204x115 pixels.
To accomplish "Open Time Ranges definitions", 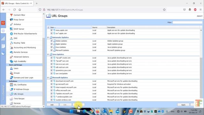I will pos(19,99).
